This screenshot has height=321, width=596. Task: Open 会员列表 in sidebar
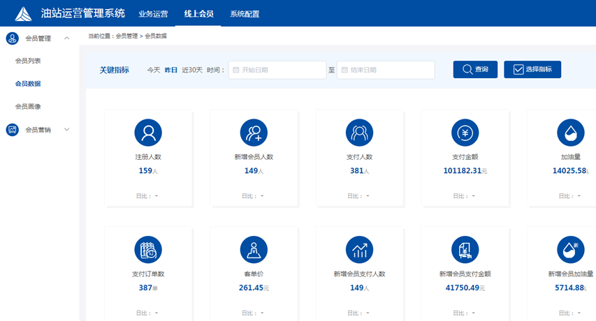(x=28, y=61)
